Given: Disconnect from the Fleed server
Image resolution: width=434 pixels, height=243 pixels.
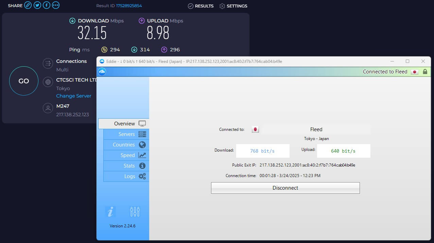Looking at the screenshot, I should 285,188.
